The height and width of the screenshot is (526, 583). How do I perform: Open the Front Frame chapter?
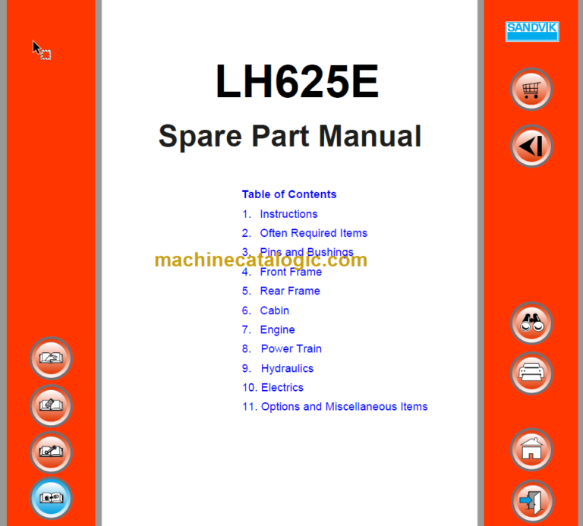tap(282, 272)
